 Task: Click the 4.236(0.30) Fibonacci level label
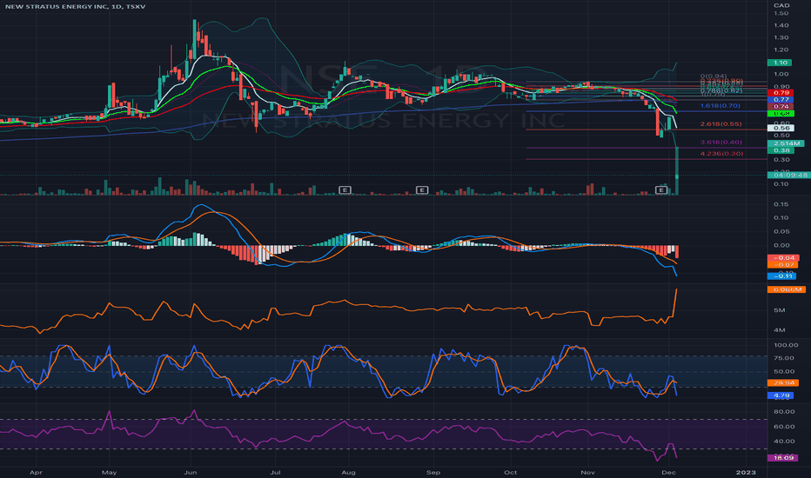pyautogui.click(x=721, y=154)
